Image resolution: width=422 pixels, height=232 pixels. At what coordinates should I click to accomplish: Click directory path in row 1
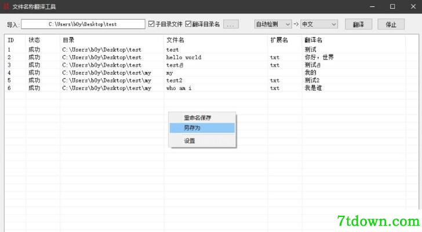(102, 50)
